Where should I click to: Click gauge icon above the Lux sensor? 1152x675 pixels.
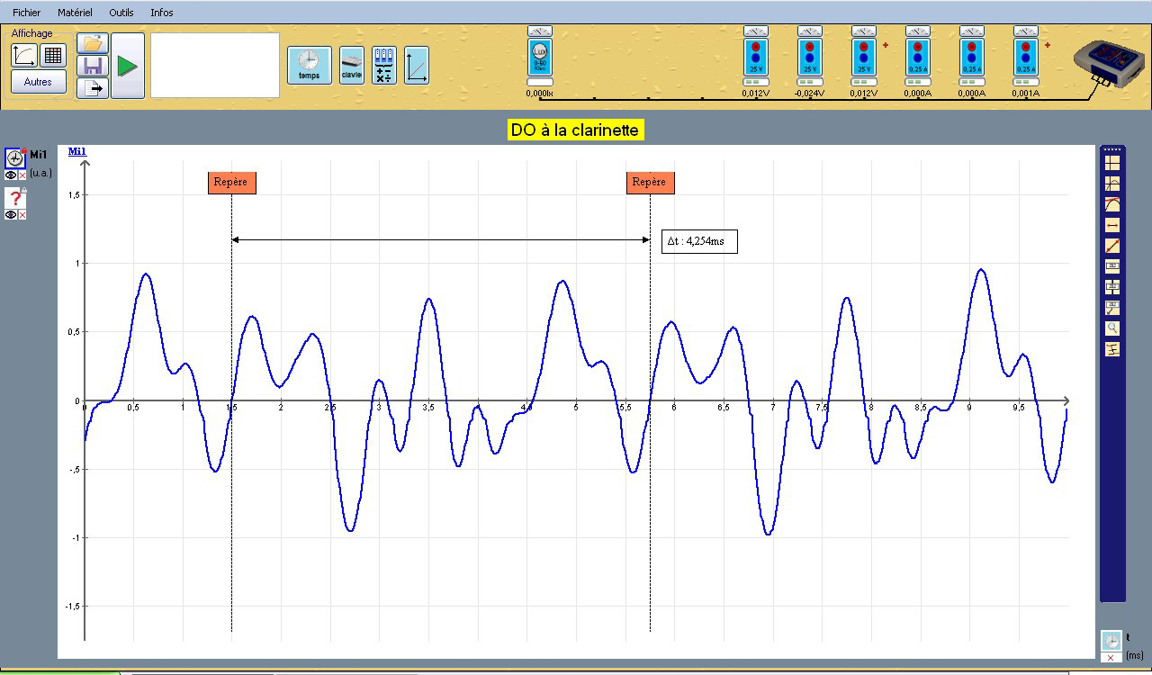click(x=540, y=31)
